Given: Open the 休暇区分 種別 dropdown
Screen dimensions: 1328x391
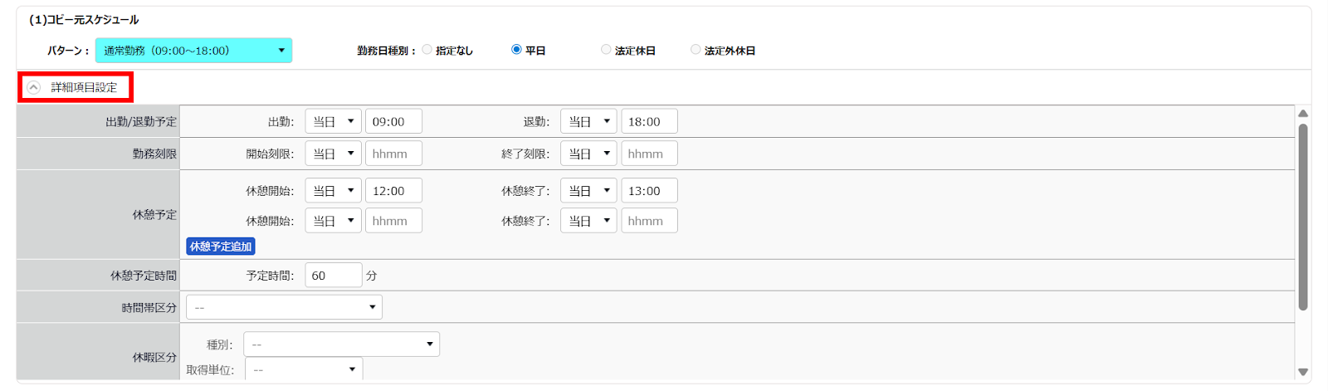Looking at the screenshot, I should coord(341,344).
